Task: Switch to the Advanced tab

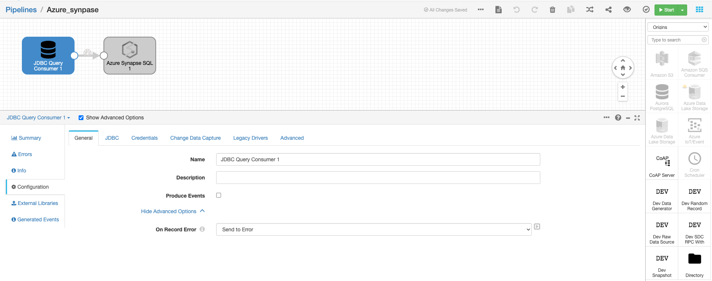Action: pyautogui.click(x=292, y=138)
